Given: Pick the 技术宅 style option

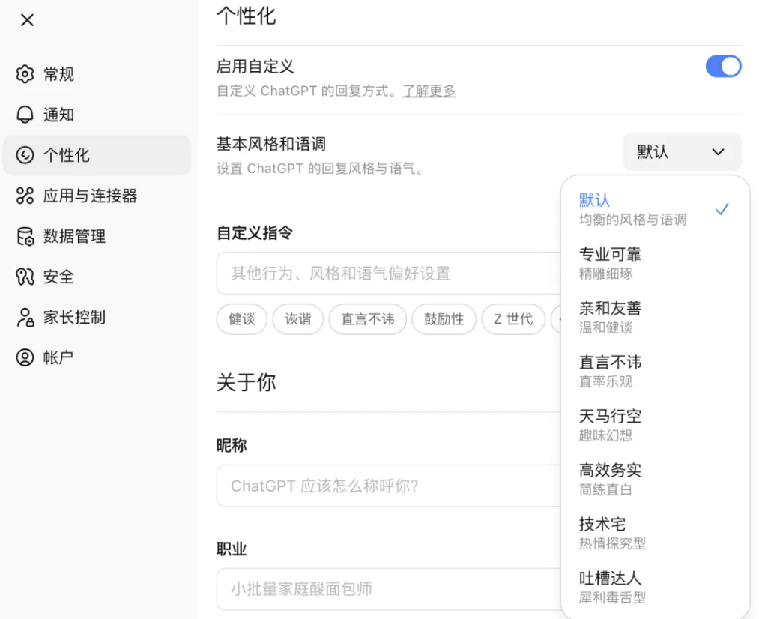Looking at the screenshot, I should coord(655,534).
